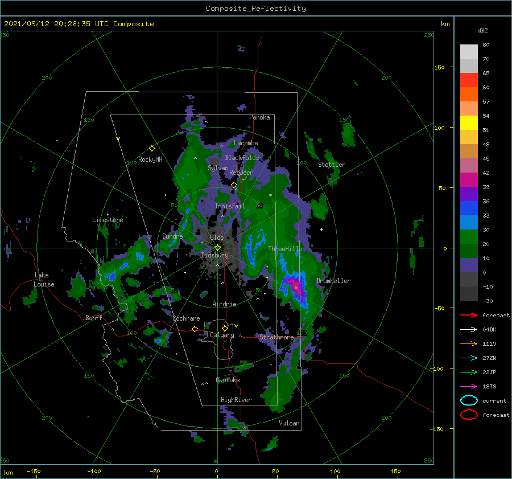Image resolution: width=512 pixels, height=479 pixels.
Task: Click the magenta 18TS arrow icon
Action: pos(469,387)
